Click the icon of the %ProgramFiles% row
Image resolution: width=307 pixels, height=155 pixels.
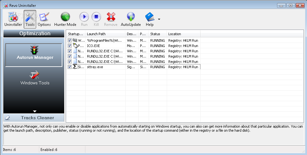[x=75, y=40]
